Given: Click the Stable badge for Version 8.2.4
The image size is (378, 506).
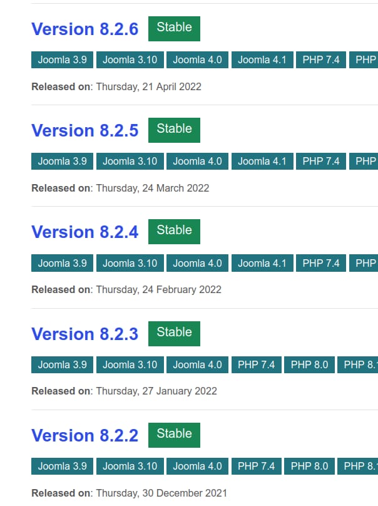Looking at the screenshot, I should pos(174,232).
